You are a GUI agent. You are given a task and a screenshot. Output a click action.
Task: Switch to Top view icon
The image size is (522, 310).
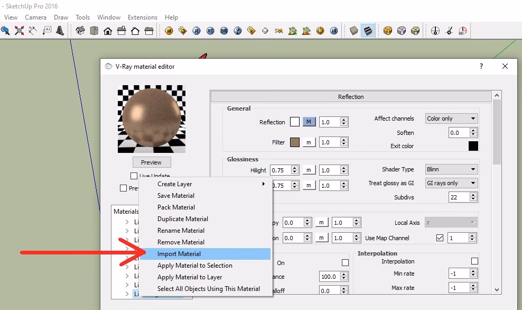(94, 31)
